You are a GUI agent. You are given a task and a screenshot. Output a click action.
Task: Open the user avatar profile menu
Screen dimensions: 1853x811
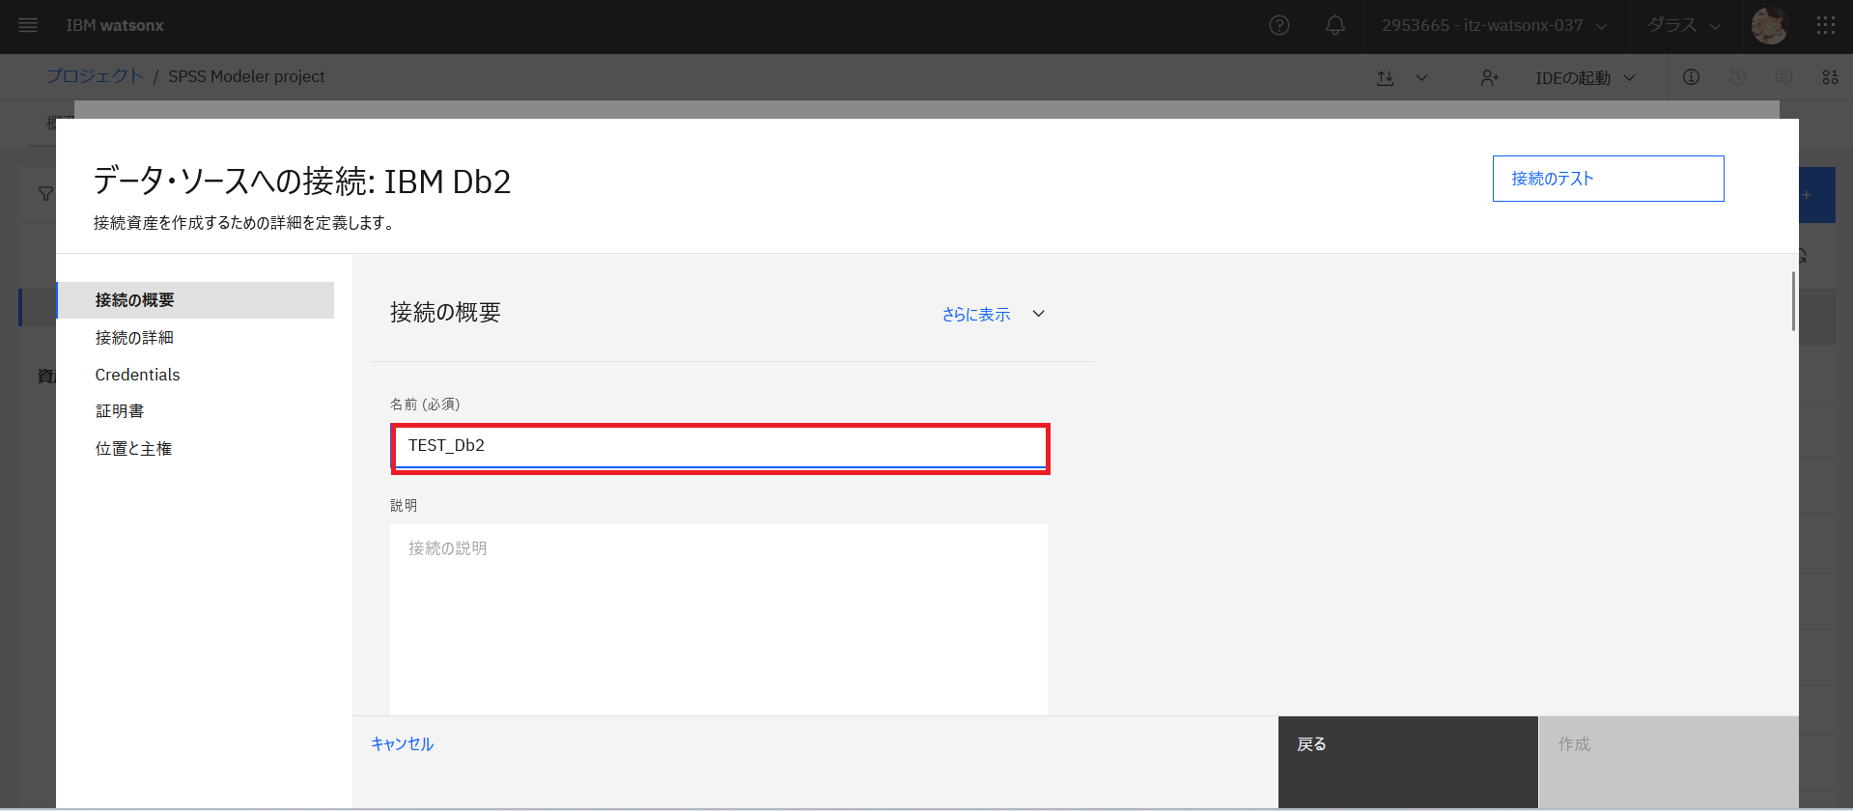tap(1770, 26)
